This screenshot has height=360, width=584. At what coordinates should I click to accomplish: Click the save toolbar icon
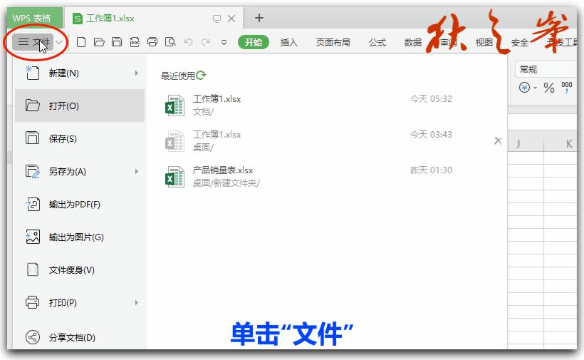pos(117,42)
